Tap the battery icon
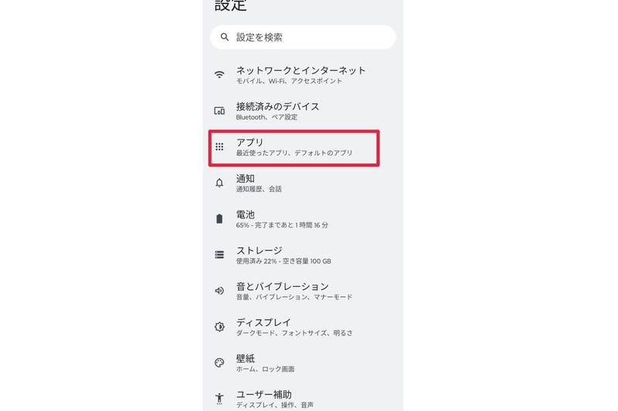Image resolution: width=618 pixels, height=411 pixels. pos(219,219)
